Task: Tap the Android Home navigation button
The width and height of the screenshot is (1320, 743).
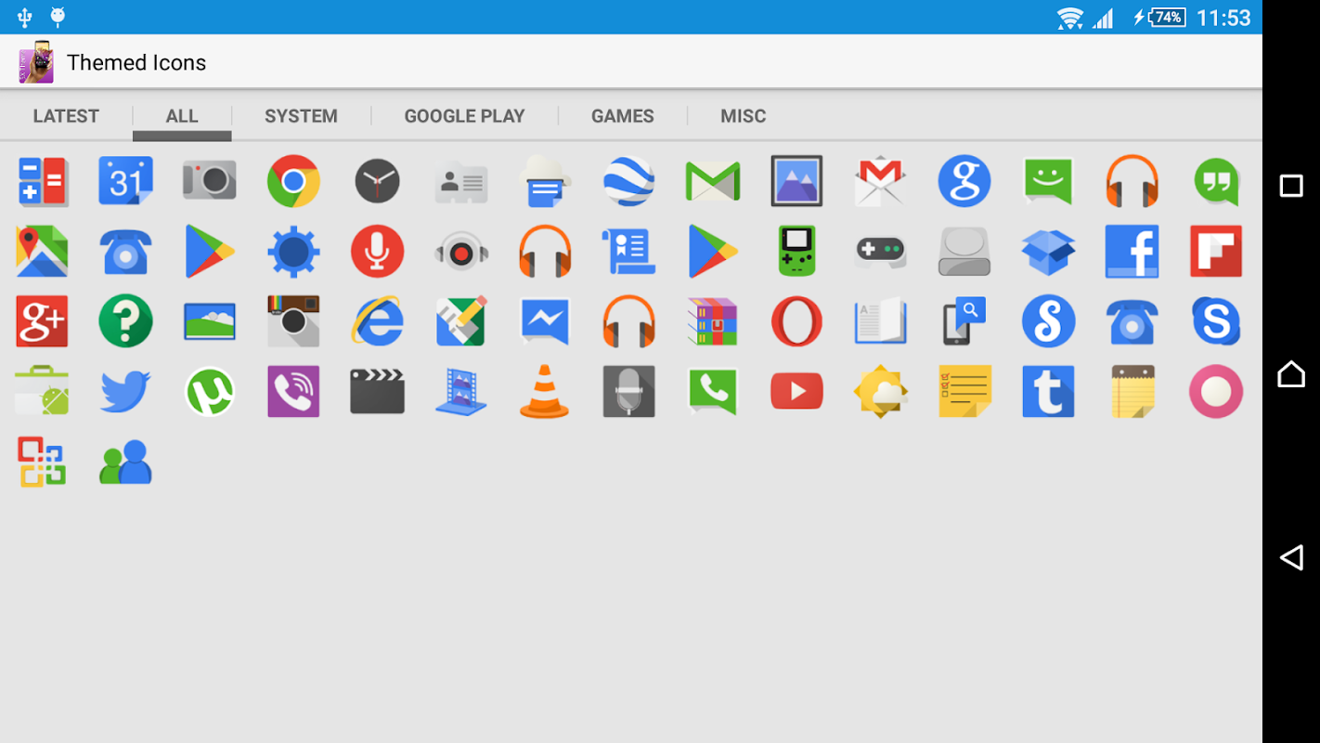Action: tap(1291, 374)
